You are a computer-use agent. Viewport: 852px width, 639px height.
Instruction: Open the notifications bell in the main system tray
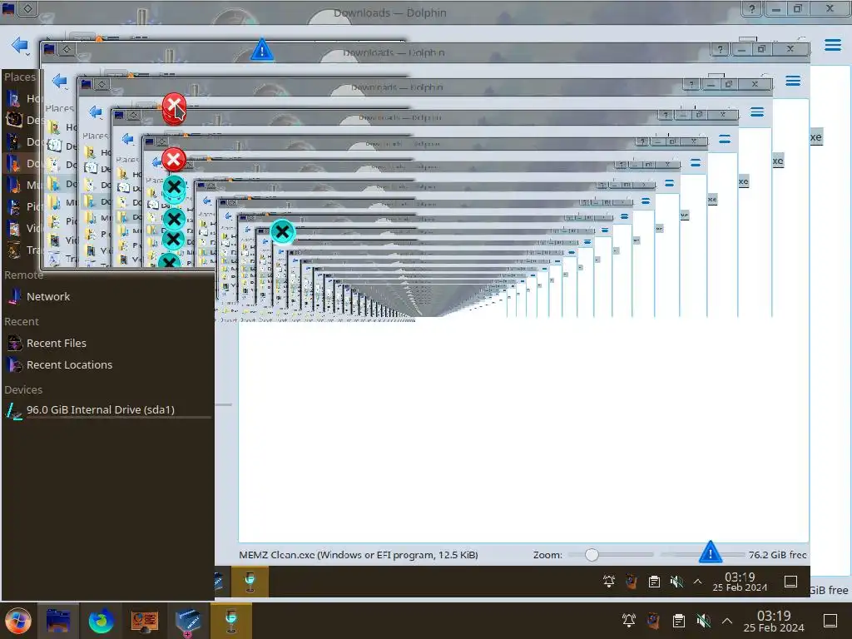[629, 620]
